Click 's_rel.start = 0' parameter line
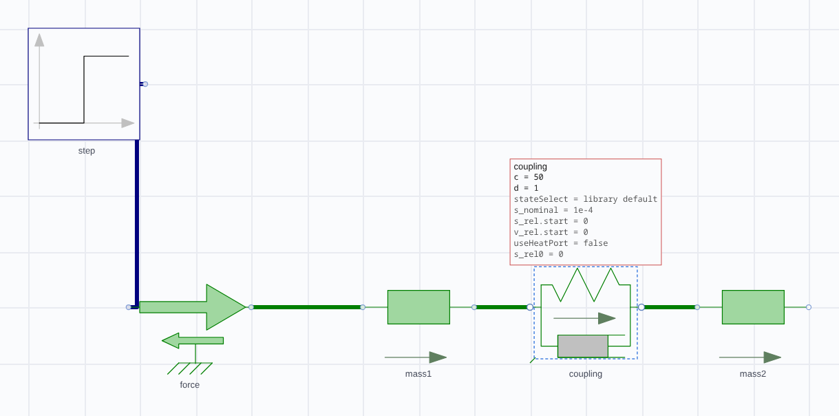The width and height of the screenshot is (839, 416). pos(551,221)
